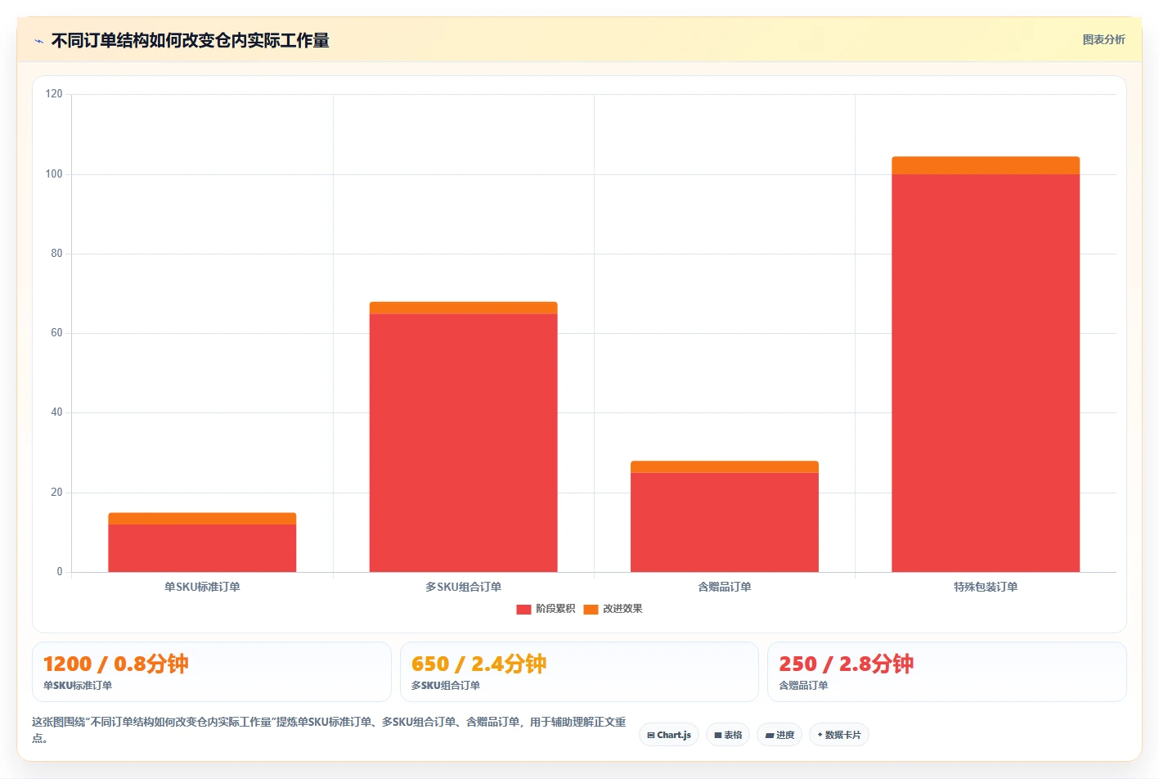Click the 特殊包装订单 x-axis label
1159x779 pixels.
986,587
